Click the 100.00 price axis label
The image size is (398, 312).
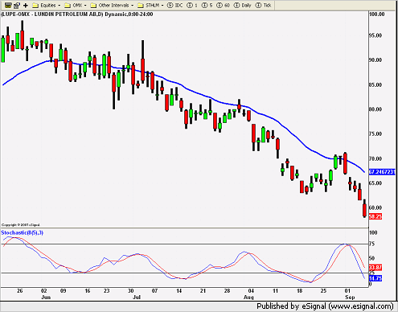pos(376,14)
